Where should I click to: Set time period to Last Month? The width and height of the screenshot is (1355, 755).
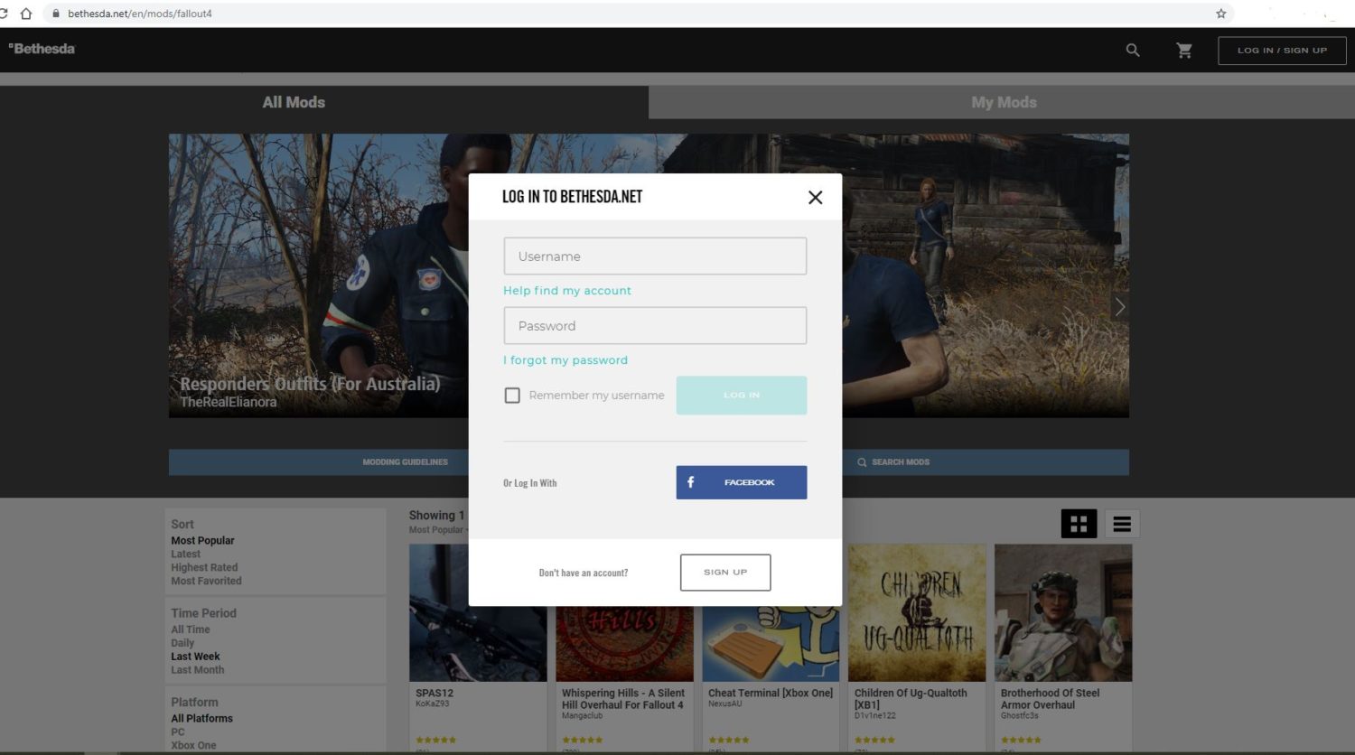pyautogui.click(x=198, y=671)
